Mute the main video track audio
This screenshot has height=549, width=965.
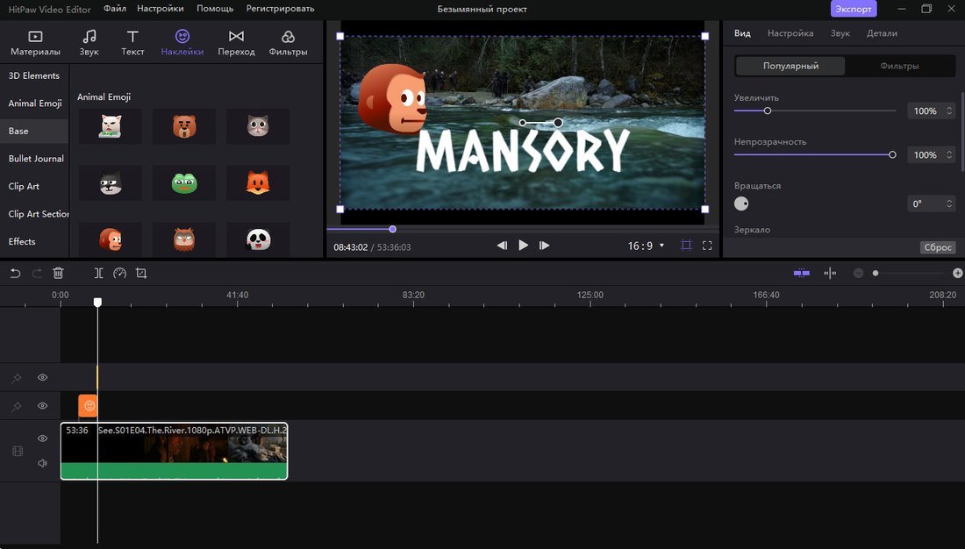[x=42, y=463]
